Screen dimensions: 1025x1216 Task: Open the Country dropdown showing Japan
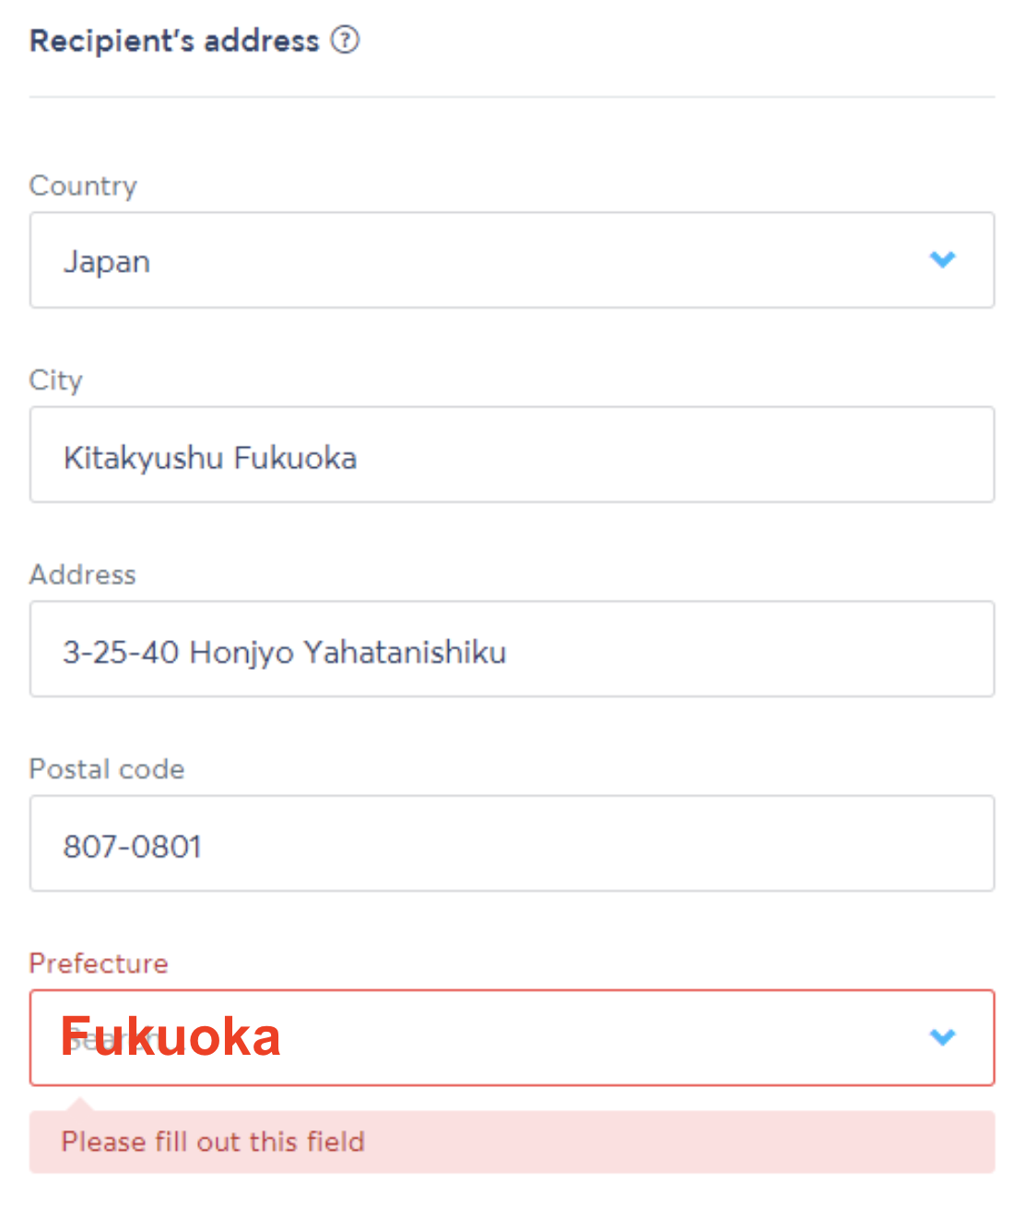click(x=512, y=260)
